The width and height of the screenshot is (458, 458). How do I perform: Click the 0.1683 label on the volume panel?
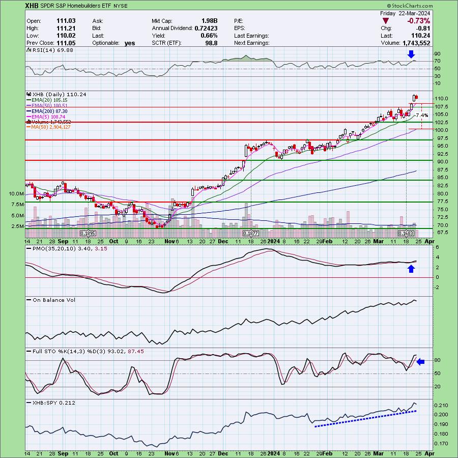pos(406,234)
